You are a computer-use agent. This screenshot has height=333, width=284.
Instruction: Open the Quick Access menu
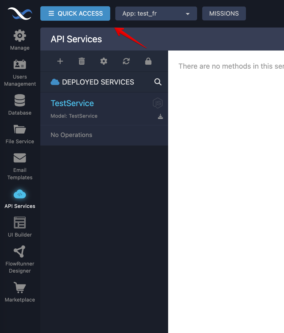coord(75,14)
